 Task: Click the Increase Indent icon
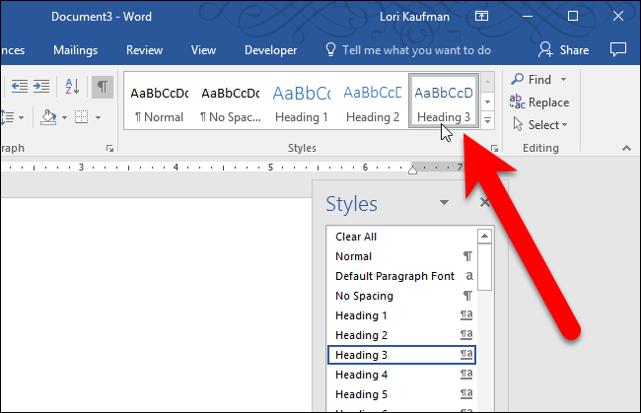click(41, 87)
